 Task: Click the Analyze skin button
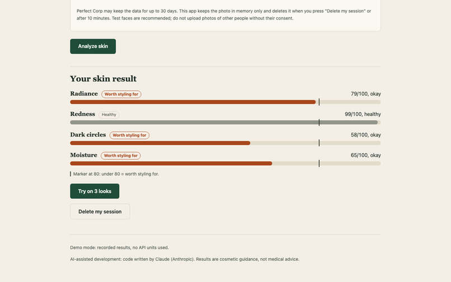(93, 46)
